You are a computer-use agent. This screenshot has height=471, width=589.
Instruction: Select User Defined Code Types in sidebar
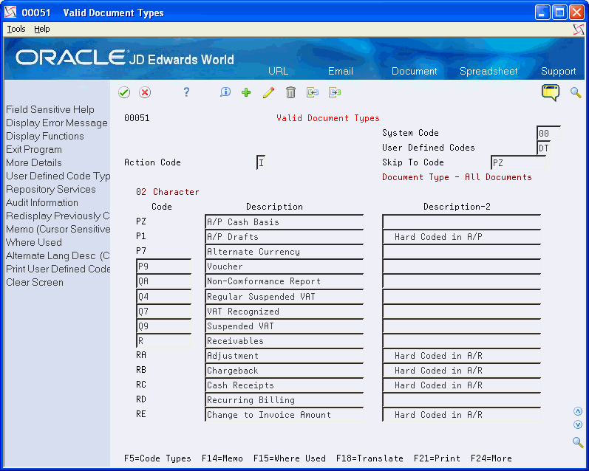tap(58, 176)
